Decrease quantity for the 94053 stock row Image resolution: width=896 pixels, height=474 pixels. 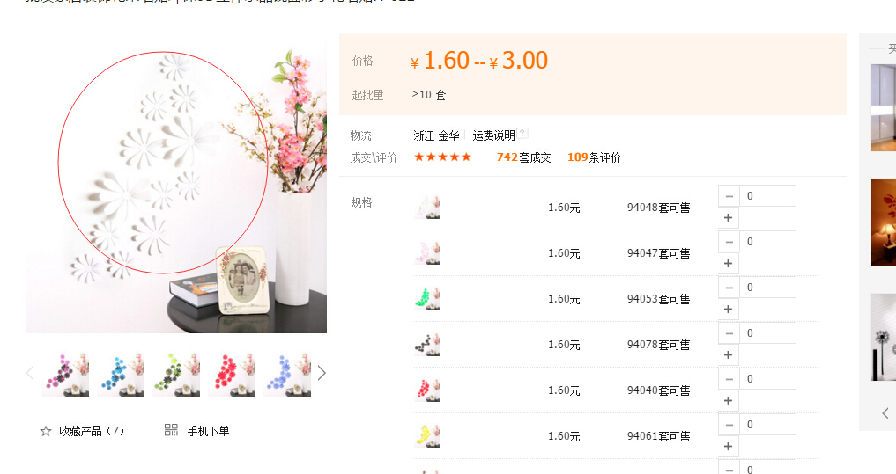tap(729, 288)
